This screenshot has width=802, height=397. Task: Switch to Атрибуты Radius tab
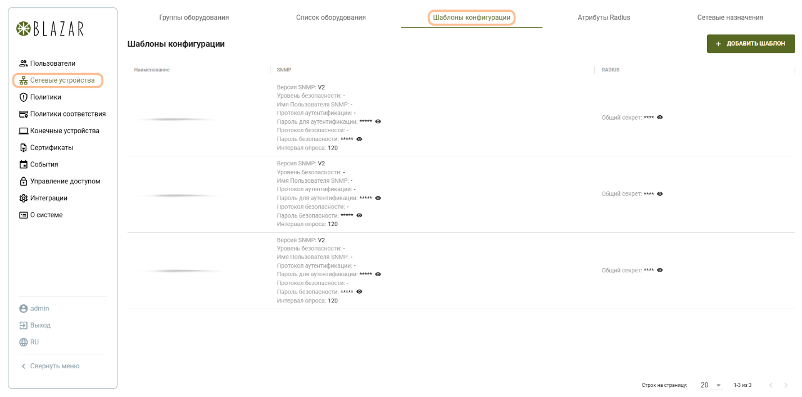[604, 17]
